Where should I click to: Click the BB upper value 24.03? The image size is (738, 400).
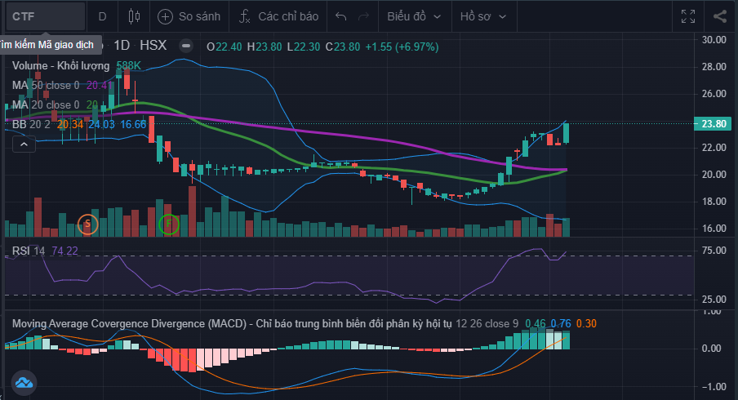(101, 124)
